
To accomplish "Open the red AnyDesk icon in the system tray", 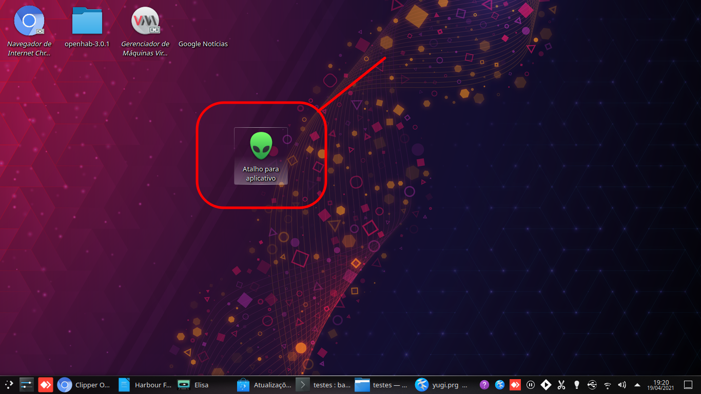I will [x=515, y=385].
